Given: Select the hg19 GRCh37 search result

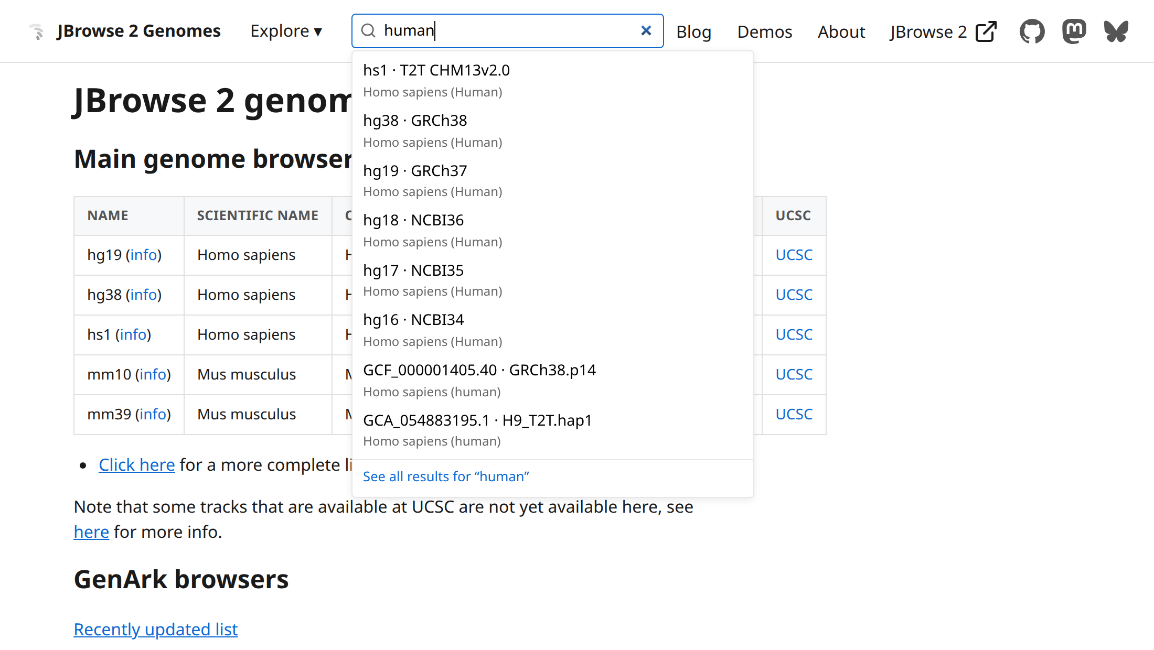Looking at the screenshot, I should (552, 180).
